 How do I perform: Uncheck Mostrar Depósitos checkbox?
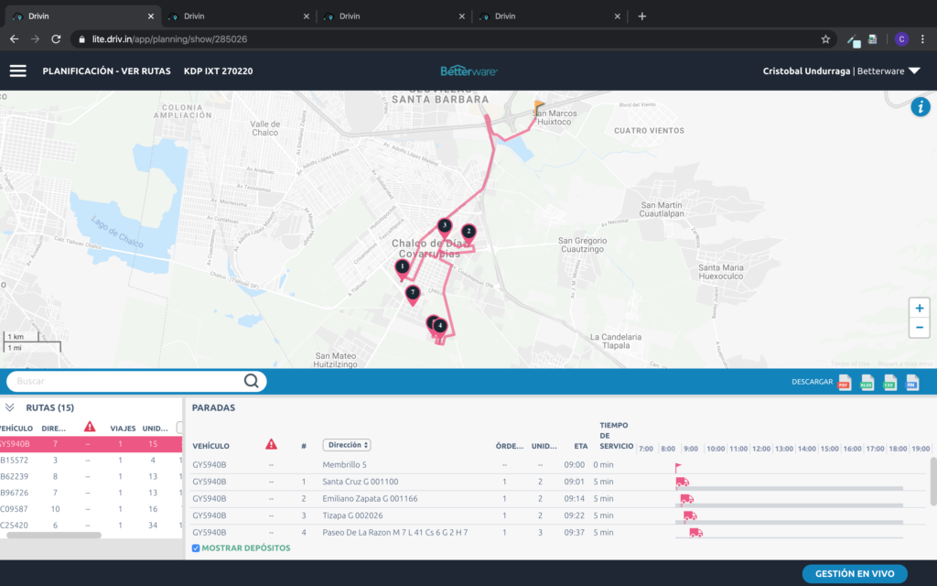pyautogui.click(x=196, y=548)
